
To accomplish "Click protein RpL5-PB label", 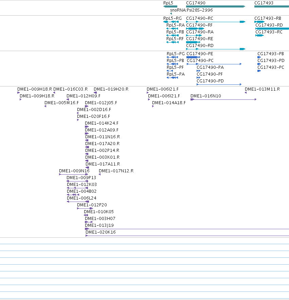I will 175,61.
